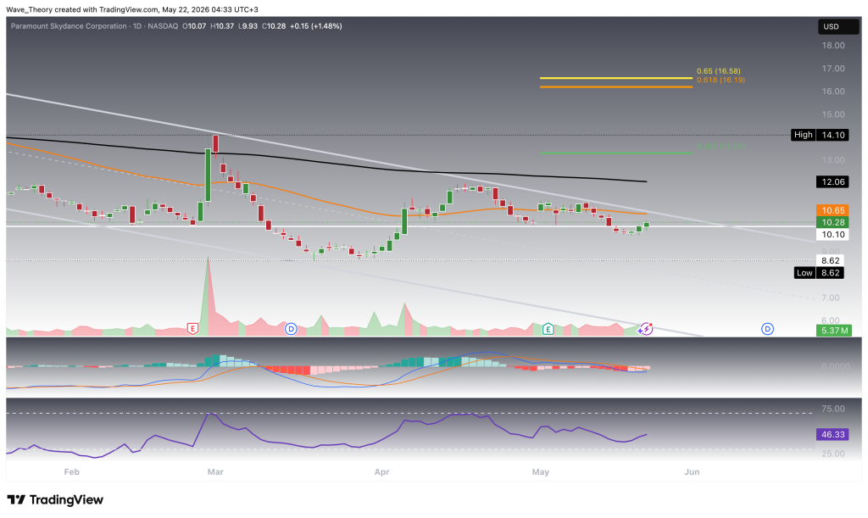Click the green earnings E marker in May
The width and height of the screenshot is (868, 518).
click(548, 329)
